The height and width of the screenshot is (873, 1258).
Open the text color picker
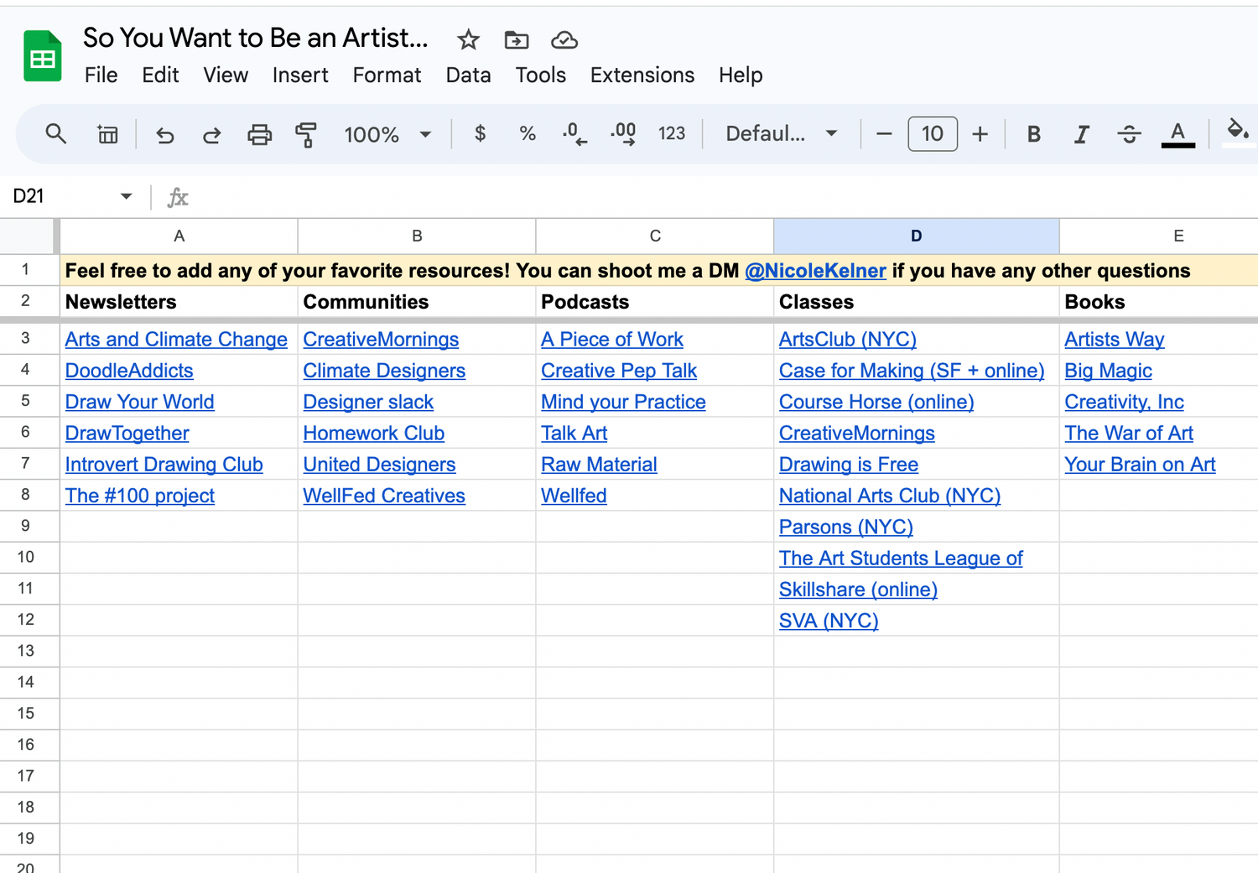click(x=1177, y=134)
